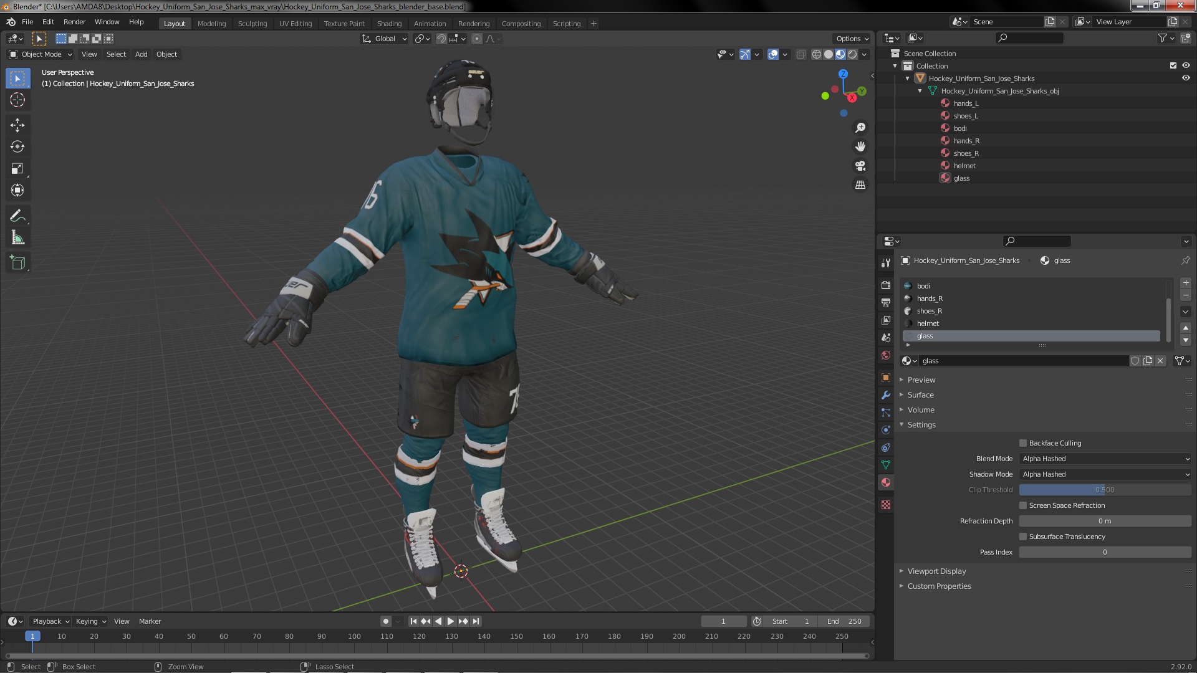The width and height of the screenshot is (1197, 673).
Task: Enable Subsurface Translucency checkbox
Action: [1023, 537]
